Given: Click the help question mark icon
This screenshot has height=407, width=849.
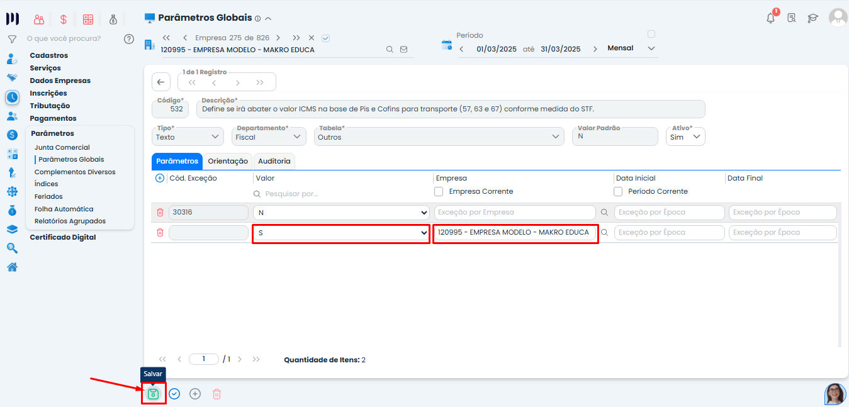Looking at the screenshot, I should coord(129,39).
